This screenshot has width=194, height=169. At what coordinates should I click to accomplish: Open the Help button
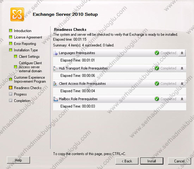tap(18, 160)
